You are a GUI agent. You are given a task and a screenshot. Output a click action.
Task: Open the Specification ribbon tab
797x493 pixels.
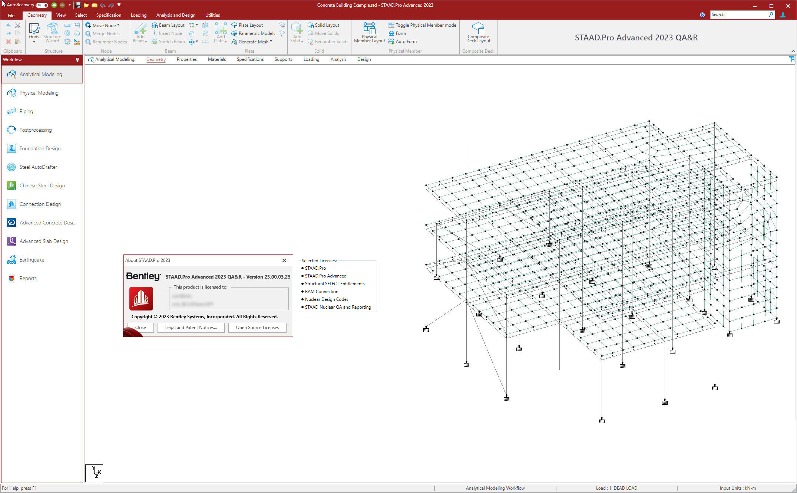click(109, 15)
